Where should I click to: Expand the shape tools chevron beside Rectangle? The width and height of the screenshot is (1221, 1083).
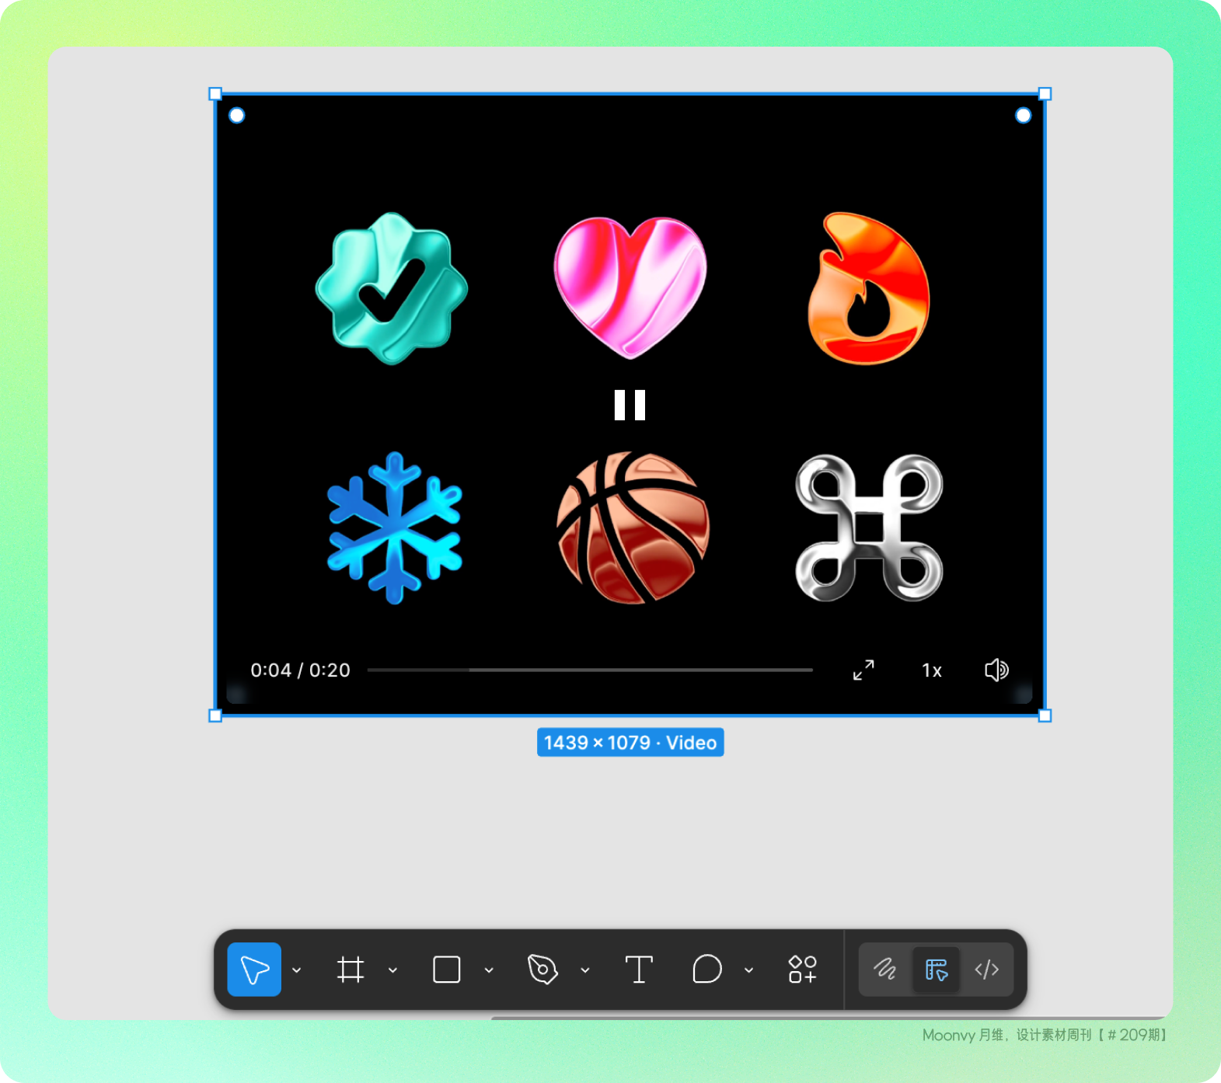point(489,970)
